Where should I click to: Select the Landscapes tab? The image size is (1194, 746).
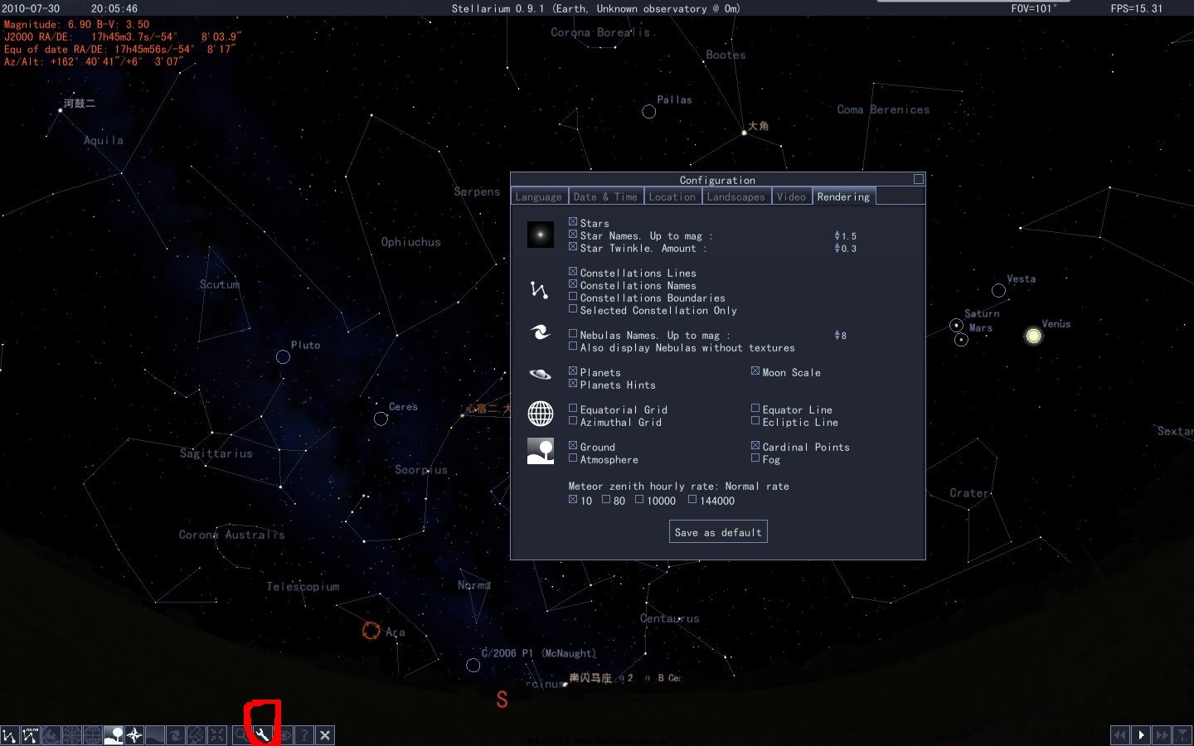[x=736, y=196]
